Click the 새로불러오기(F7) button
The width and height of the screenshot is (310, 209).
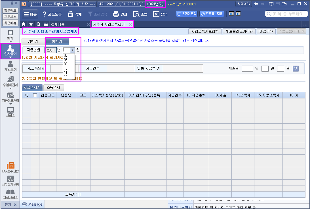pyautogui.click(x=239, y=31)
